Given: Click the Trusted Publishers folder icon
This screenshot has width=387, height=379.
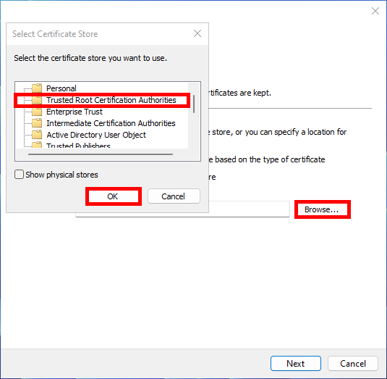Looking at the screenshot, I should click(37, 145).
